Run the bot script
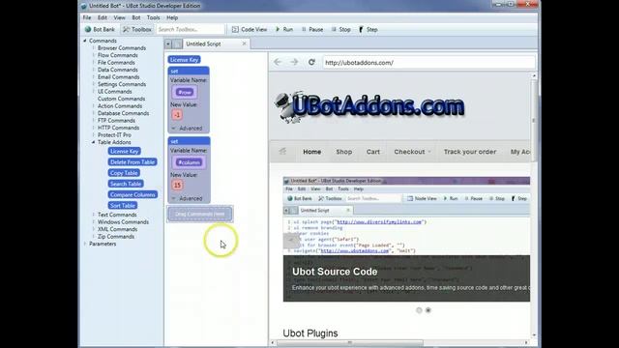619x348 pixels. coord(284,30)
